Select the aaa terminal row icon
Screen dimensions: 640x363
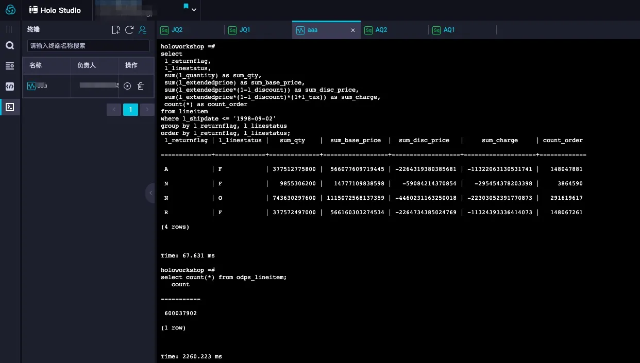tap(31, 86)
